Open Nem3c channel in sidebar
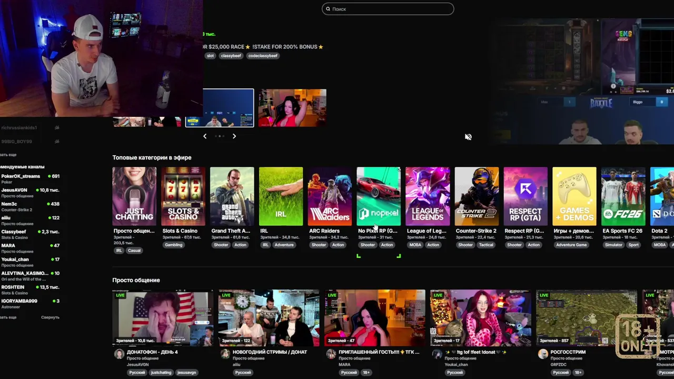 [30, 206]
